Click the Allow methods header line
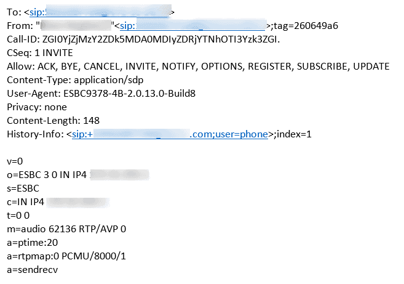 (x=198, y=67)
